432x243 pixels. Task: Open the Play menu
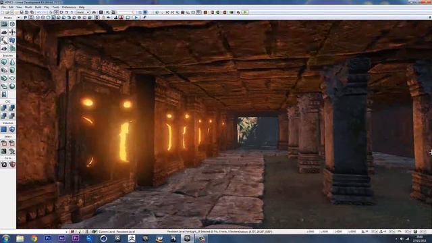tap(47, 7)
